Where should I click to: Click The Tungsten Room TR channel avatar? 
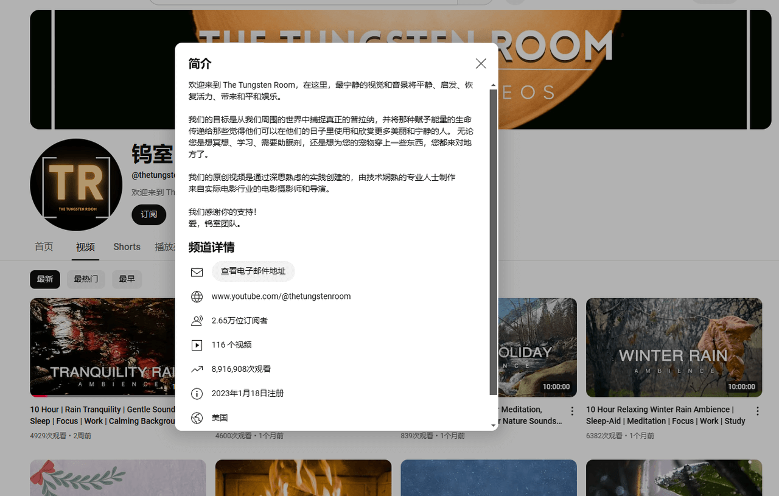point(76,184)
